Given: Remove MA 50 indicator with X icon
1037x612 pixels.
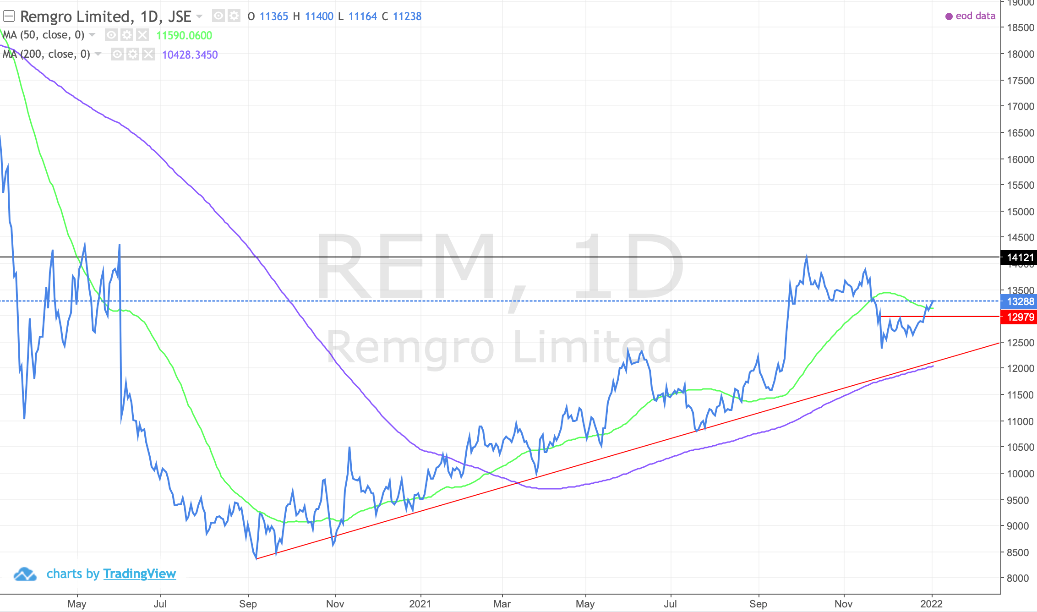Looking at the screenshot, I should click(142, 35).
